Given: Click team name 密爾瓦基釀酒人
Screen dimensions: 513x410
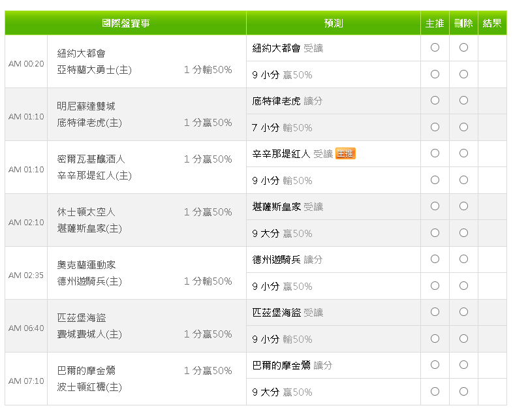Looking at the screenshot, I should pyautogui.click(x=91, y=159).
